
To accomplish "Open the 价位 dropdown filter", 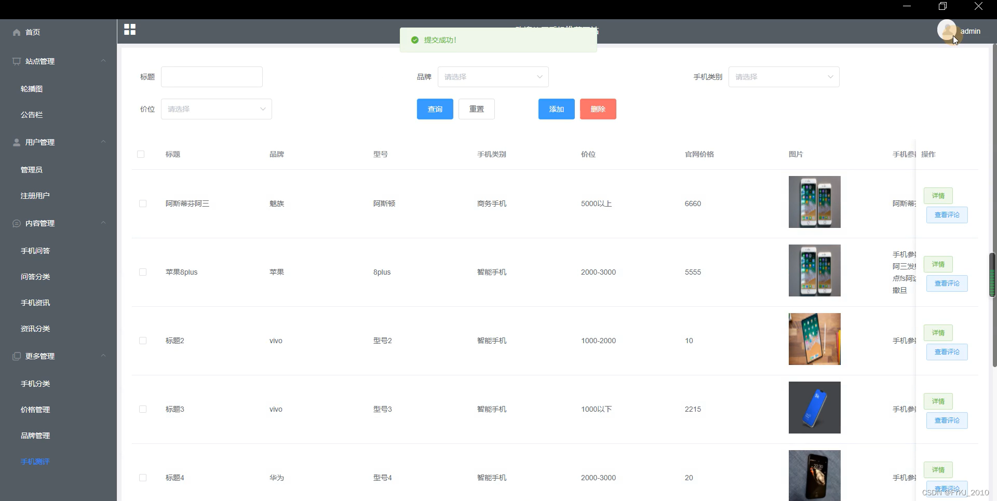I will pos(217,109).
